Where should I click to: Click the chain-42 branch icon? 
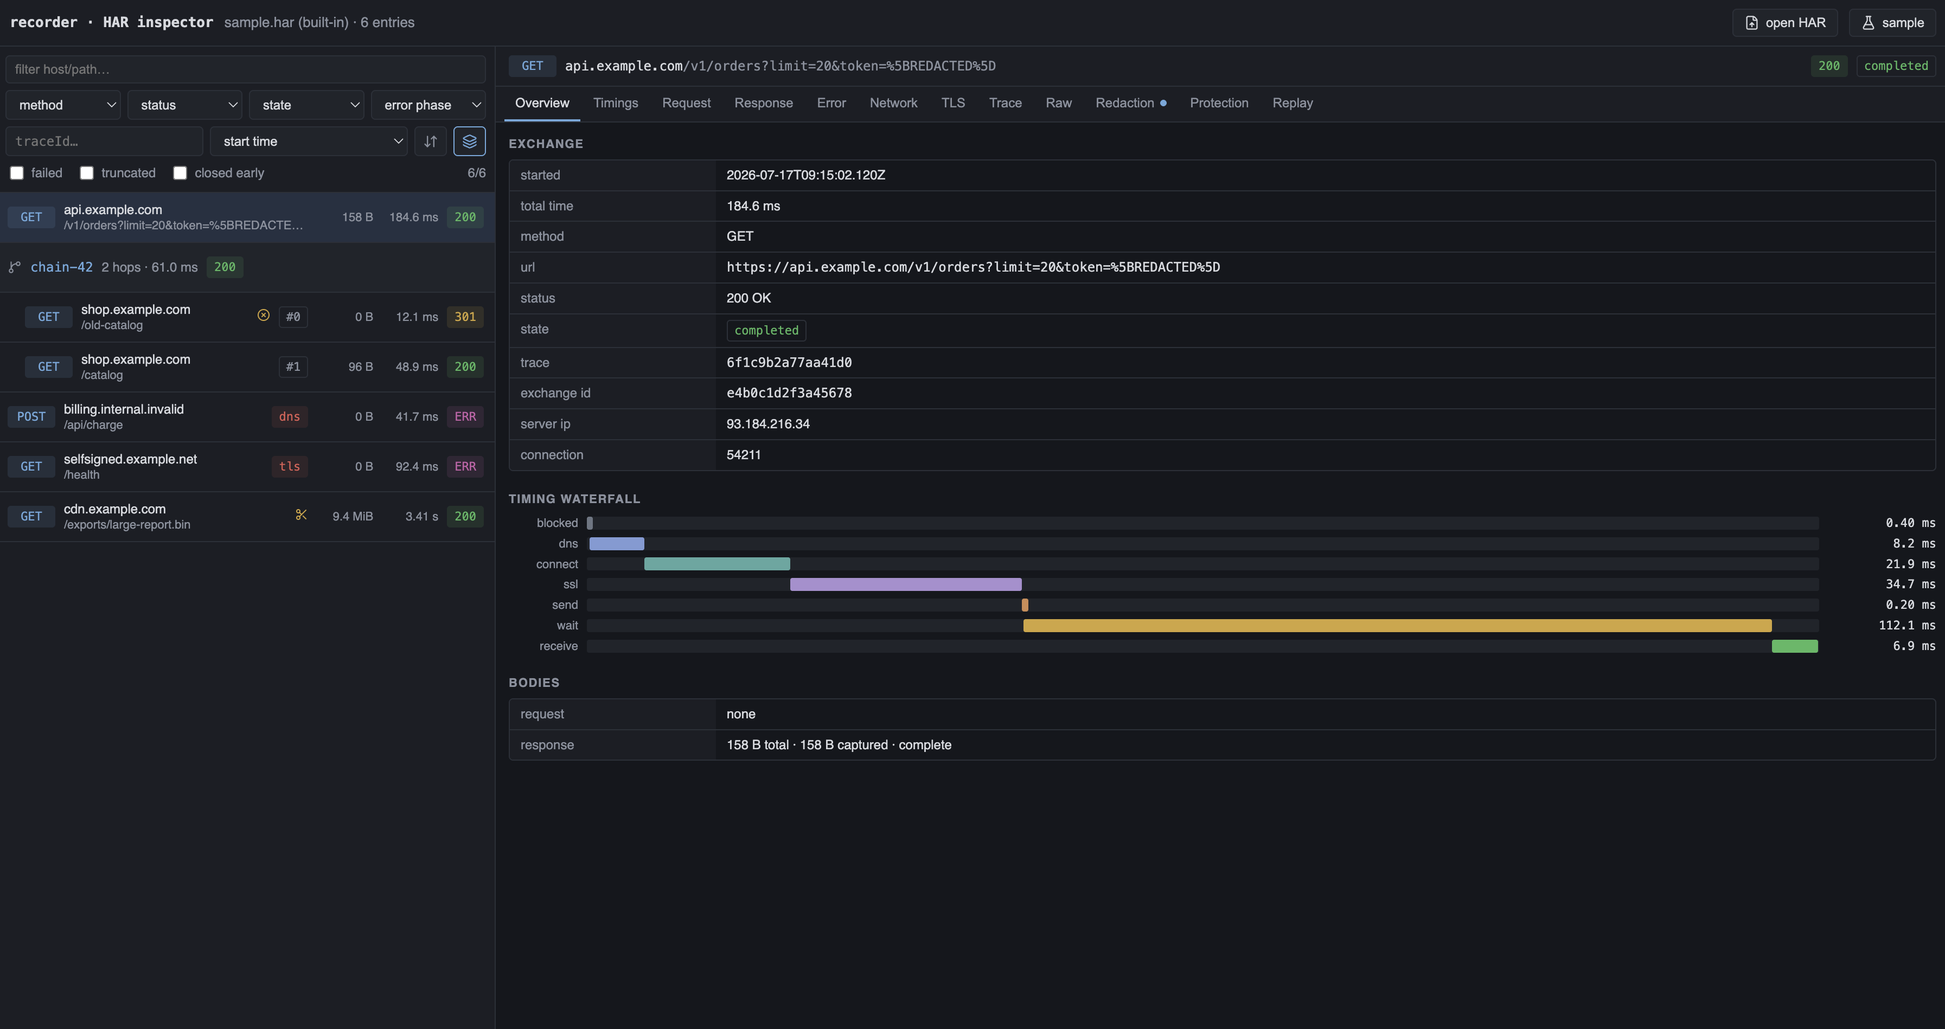coord(14,267)
